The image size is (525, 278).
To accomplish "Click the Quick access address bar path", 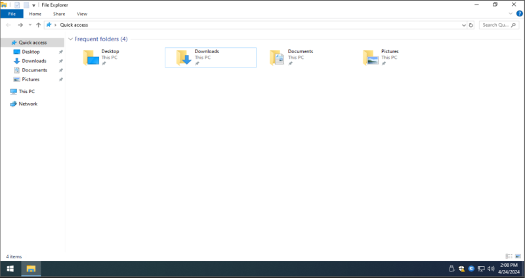I will point(74,25).
